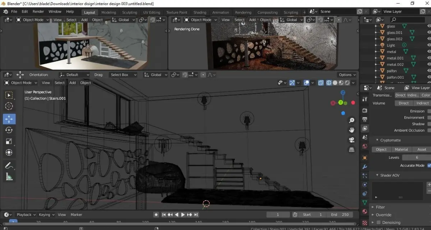Image resolution: width=431 pixels, height=230 pixels.
Task: Toggle the Accurate Mode checkbox
Action: 429,165
